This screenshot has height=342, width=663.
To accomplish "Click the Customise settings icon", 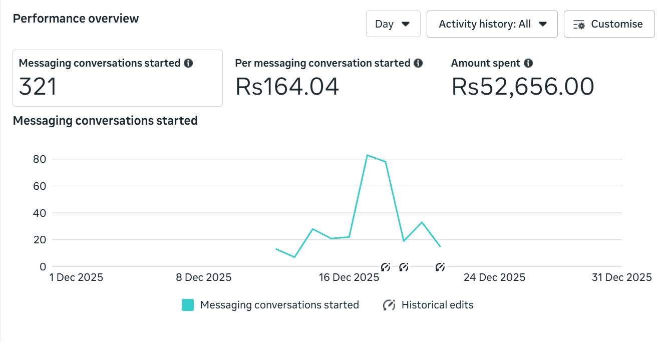I will [x=579, y=25].
